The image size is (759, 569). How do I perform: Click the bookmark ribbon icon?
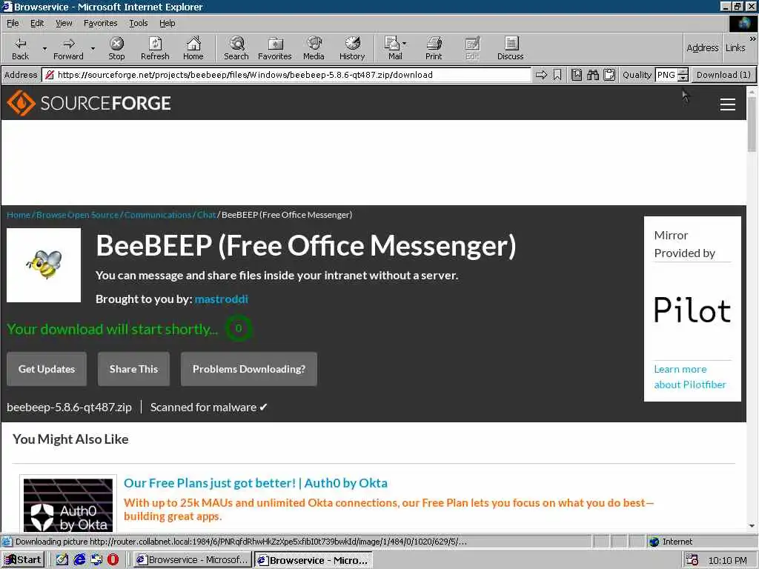(x=557, y=75)
